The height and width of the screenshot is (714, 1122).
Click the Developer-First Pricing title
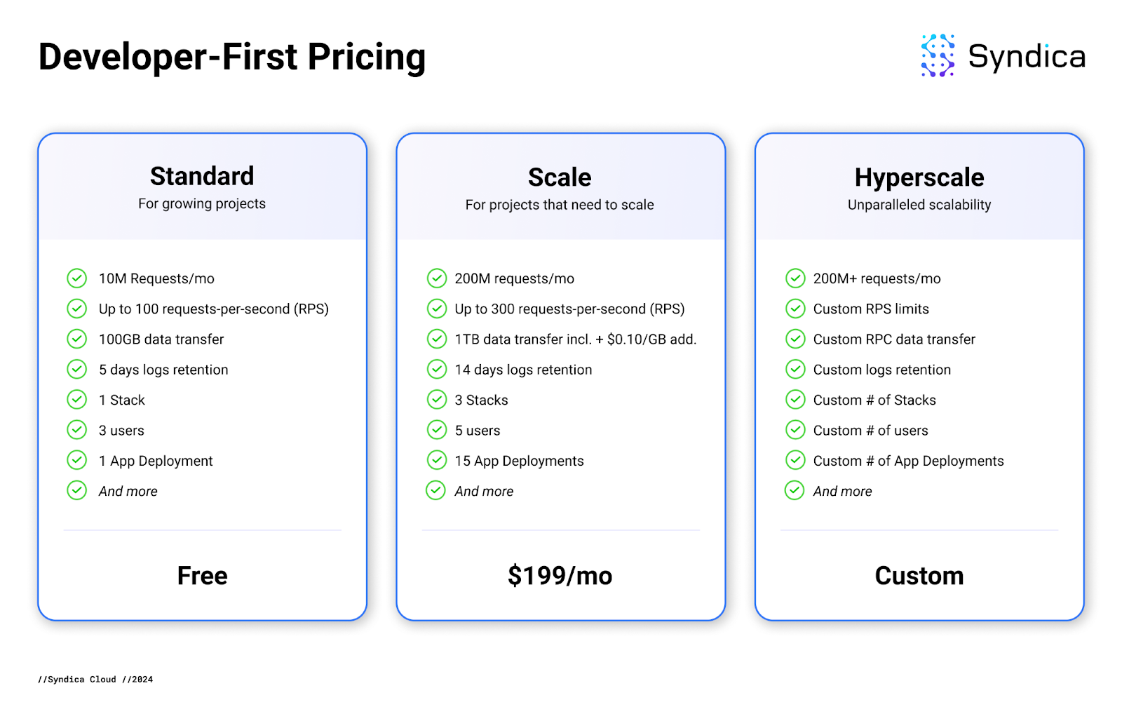(232, 57)
